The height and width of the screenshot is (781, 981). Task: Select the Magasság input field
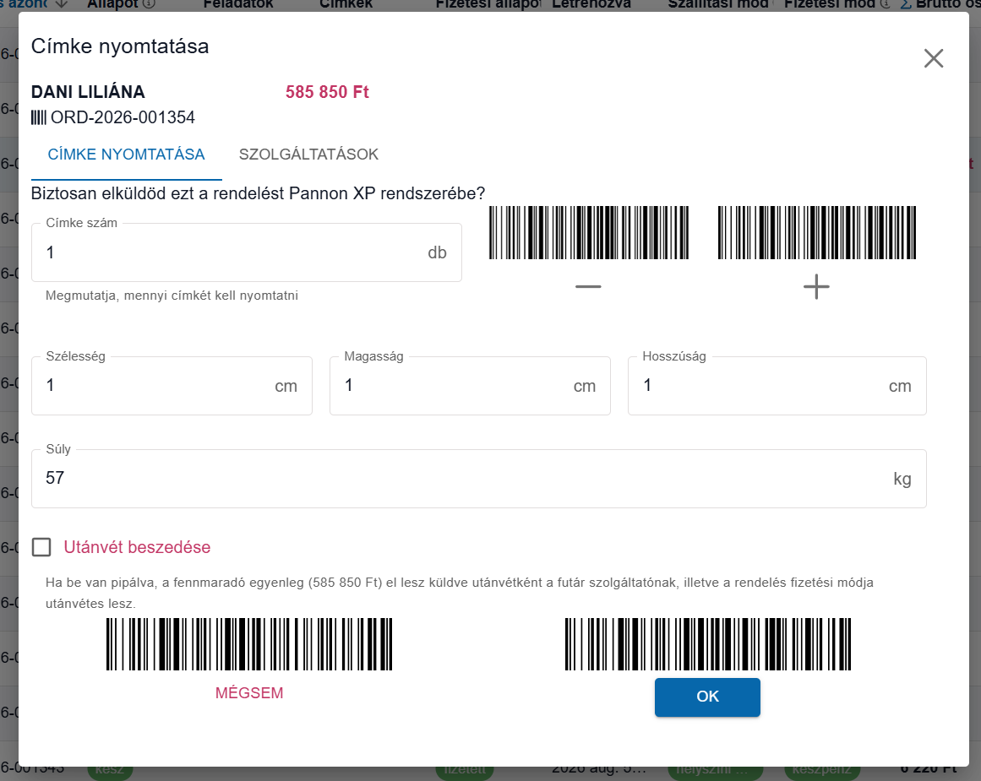pyautogui.click(x=470, y=386)
